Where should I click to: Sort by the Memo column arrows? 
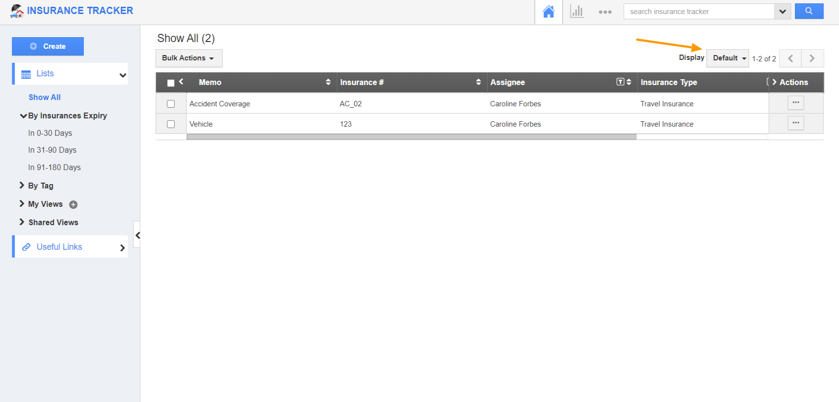click(x=328, y=82)
